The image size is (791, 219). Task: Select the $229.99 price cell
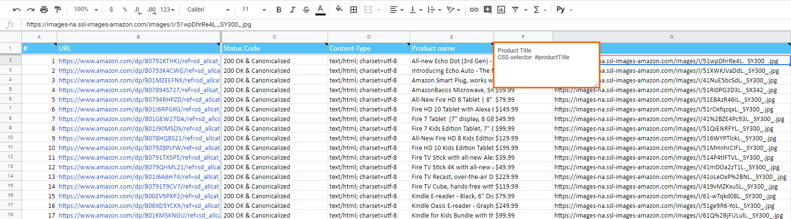[523, 177]
